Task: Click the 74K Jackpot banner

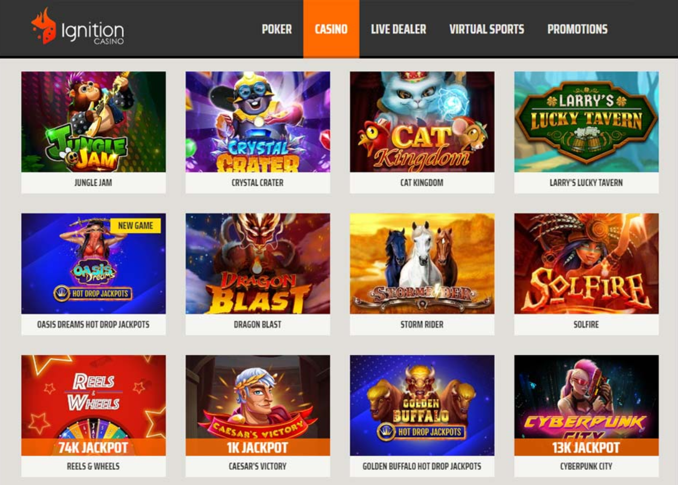Action: 94,448
